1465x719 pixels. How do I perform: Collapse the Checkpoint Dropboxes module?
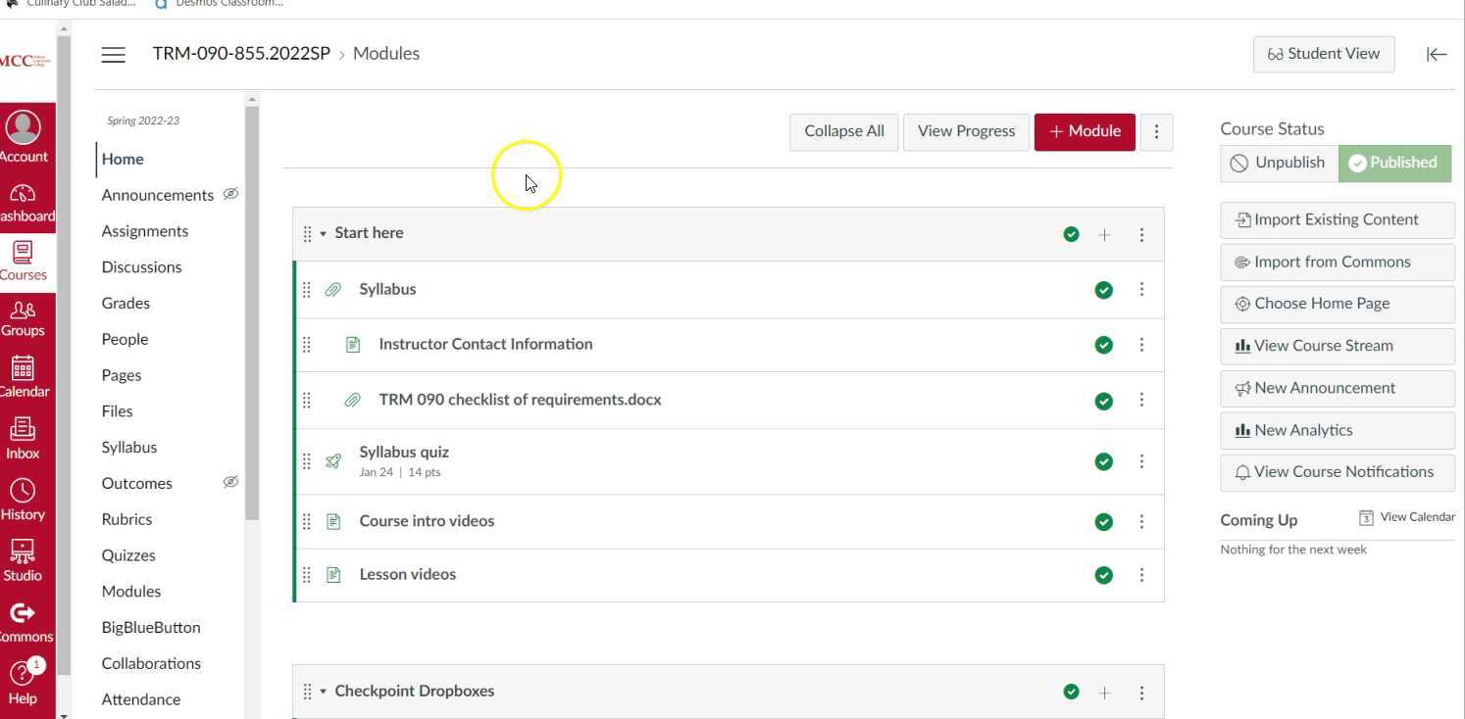click(324, 692)
